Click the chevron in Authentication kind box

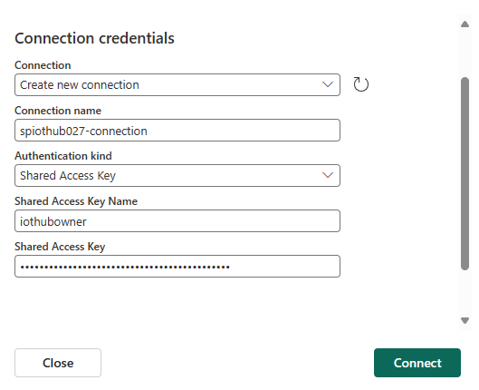328,175
